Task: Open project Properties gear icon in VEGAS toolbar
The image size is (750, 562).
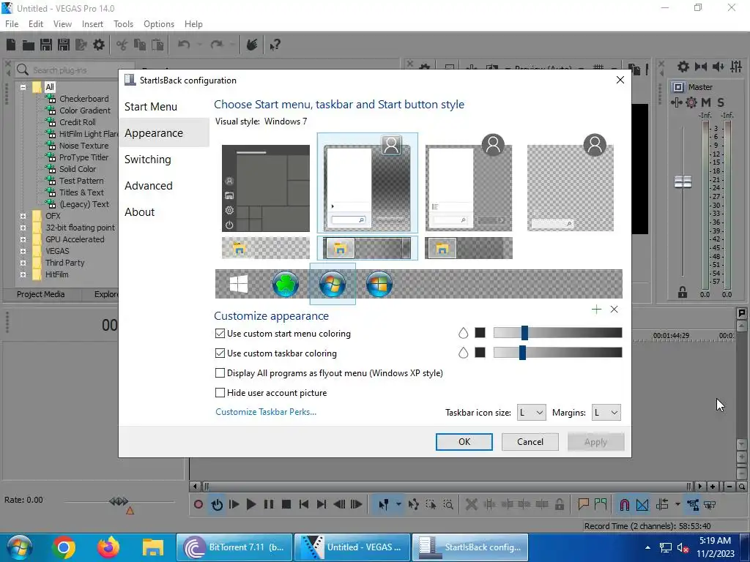Action: pyautogui.click(x=99, y=45)
